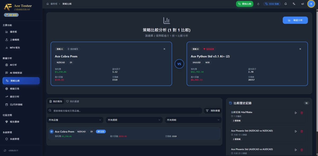Expand the 所有週期 timeframe dropdown

pos(134,120)
